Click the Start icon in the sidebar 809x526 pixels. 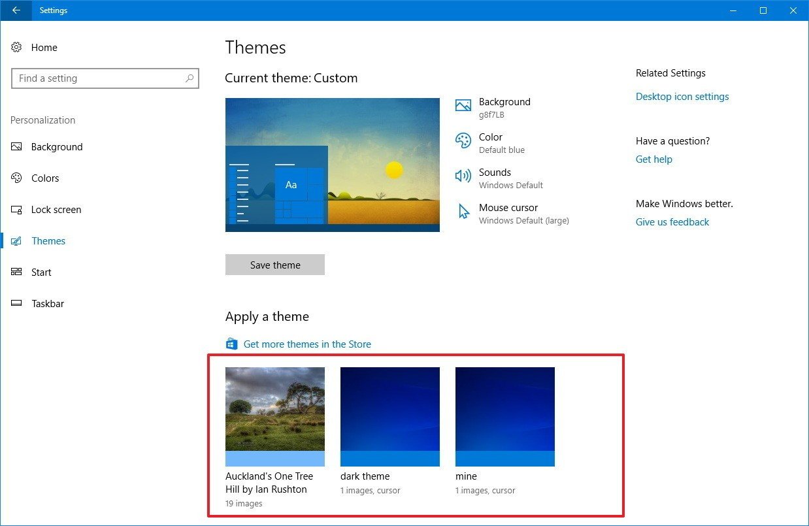click(17, 272)
